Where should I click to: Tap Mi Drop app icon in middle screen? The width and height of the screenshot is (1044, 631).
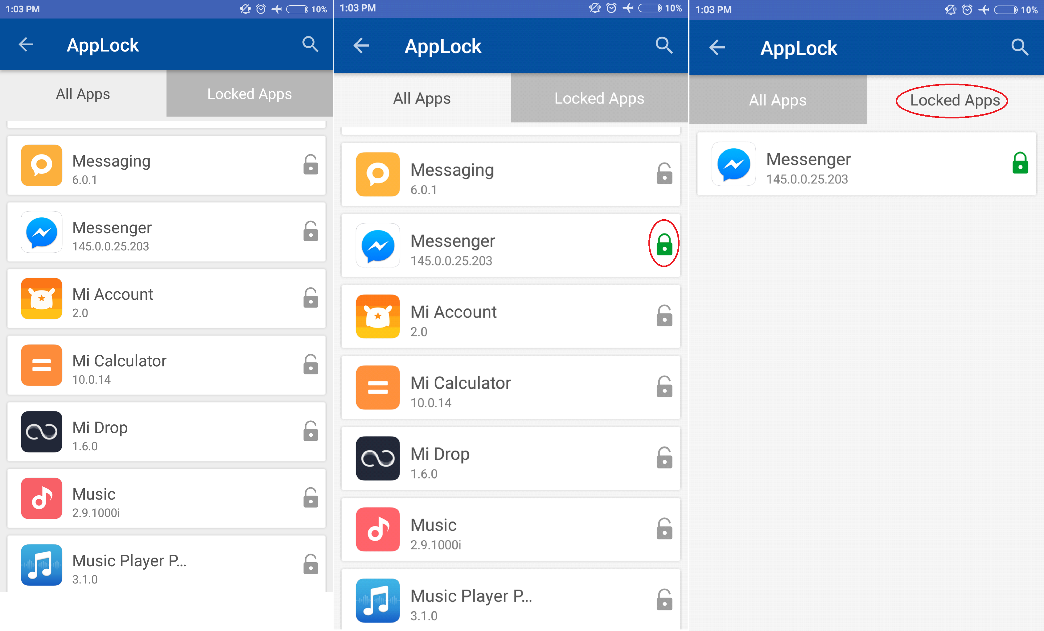[377, 458]
